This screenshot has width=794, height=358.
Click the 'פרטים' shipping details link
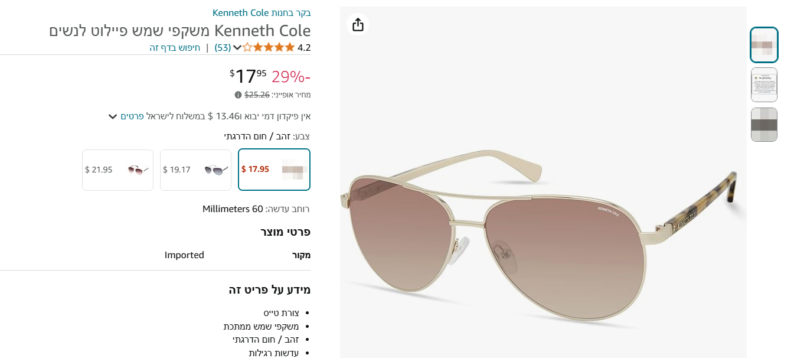tap(132, 116)
